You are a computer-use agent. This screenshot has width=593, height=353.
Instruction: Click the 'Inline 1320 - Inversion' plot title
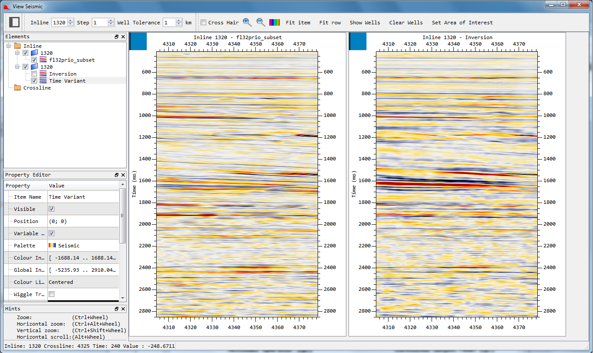click(457, 37)
